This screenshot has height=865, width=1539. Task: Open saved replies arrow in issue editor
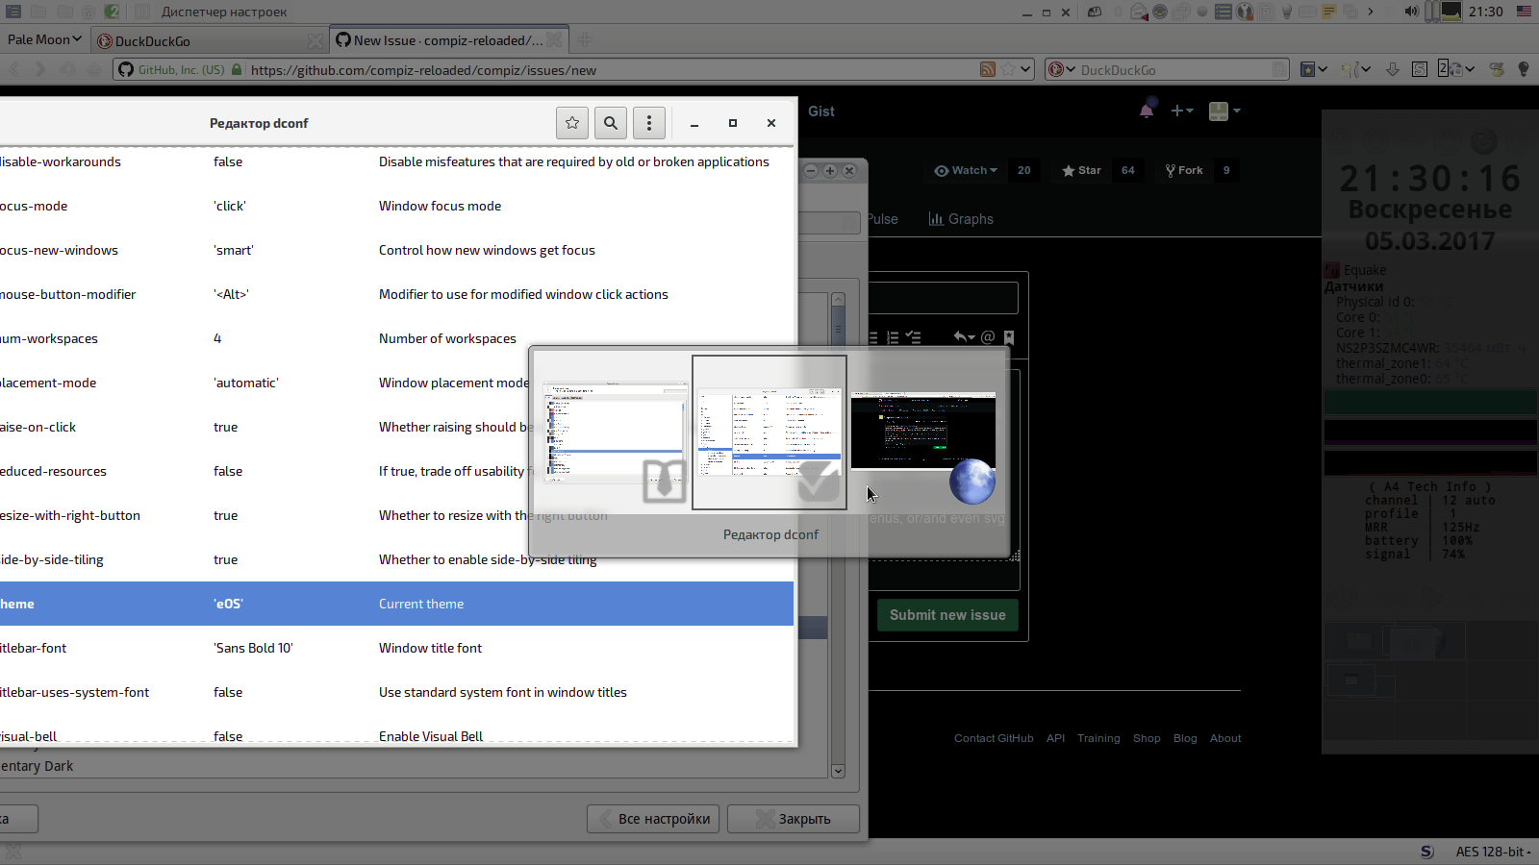coord(964,336)
